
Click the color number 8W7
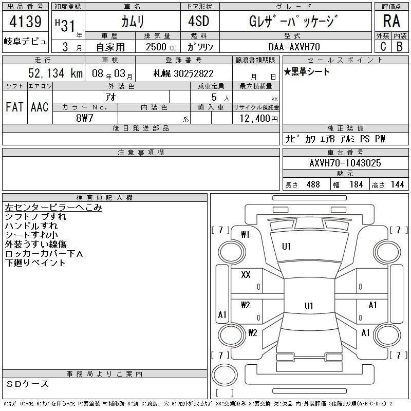pyautogui.click(x=85, y=118)
